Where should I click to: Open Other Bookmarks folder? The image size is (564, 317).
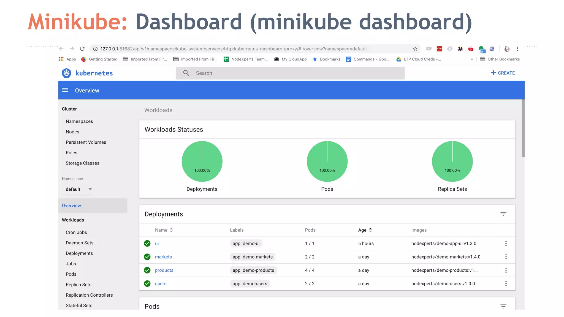(x=500, y=59)
